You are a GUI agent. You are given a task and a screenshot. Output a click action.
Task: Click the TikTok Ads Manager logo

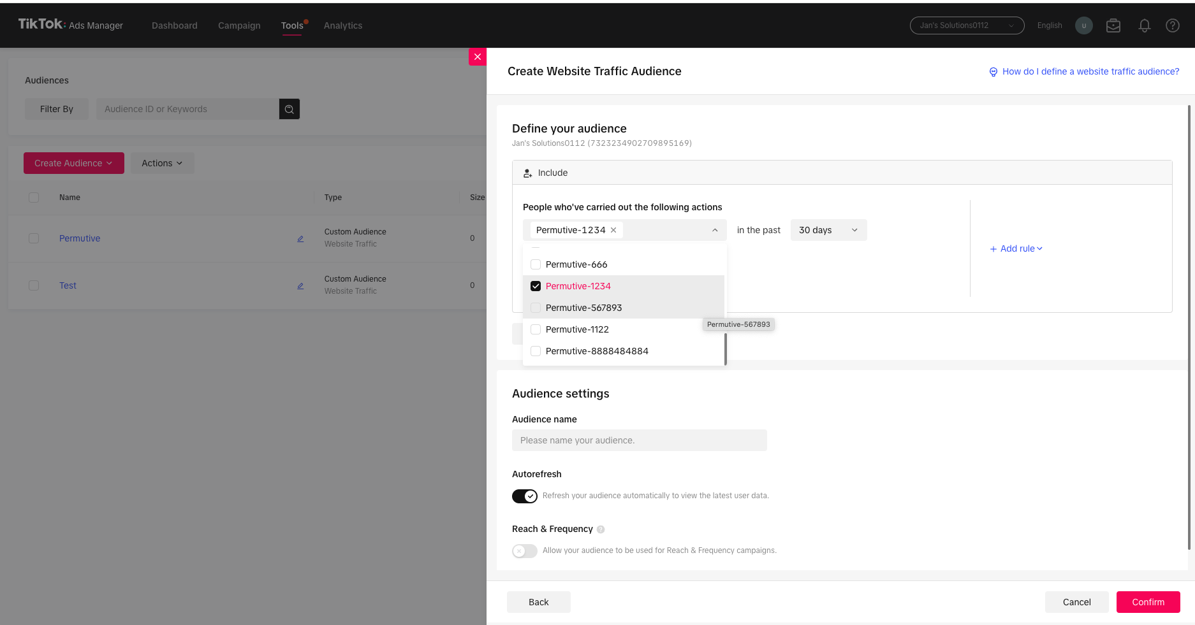point(70,25)
